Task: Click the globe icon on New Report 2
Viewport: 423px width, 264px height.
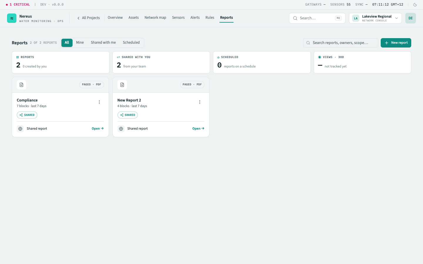Action: pos(121,129)
